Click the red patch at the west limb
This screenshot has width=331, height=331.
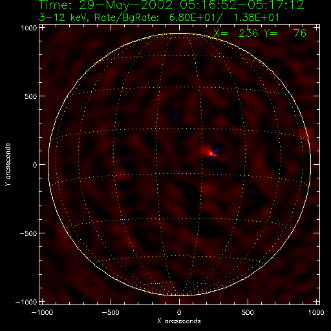[306, 135]
